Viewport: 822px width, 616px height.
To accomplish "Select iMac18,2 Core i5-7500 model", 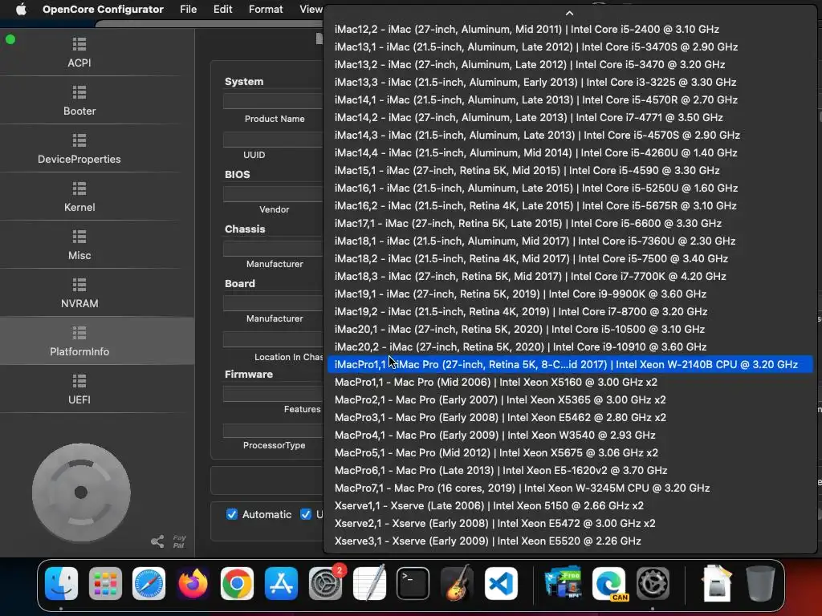I will tap(570, 258).
